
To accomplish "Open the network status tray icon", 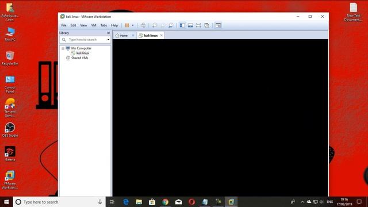I will coord(316,202).
